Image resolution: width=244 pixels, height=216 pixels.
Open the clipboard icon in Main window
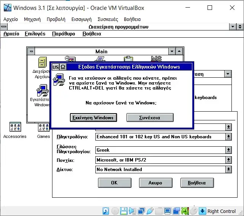128,59
